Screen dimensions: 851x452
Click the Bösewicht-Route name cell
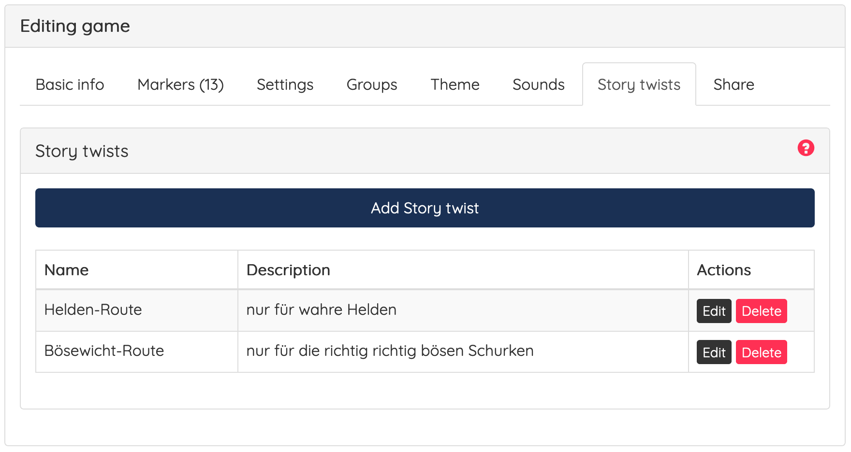click(x=104, y=351)
